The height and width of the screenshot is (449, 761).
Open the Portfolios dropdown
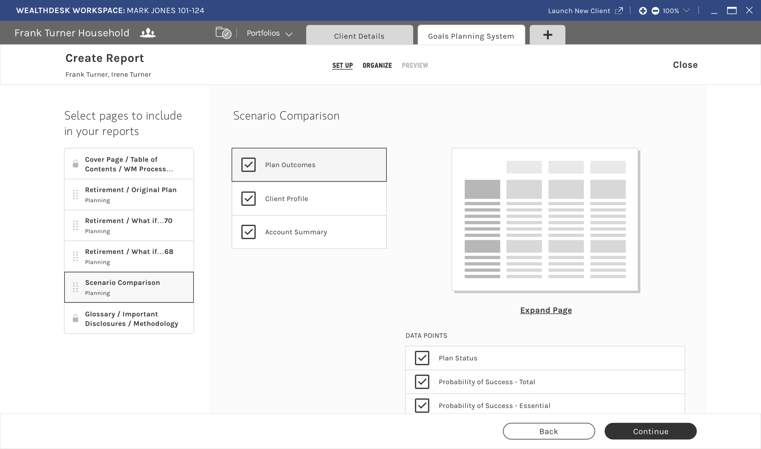click(269, 33)
